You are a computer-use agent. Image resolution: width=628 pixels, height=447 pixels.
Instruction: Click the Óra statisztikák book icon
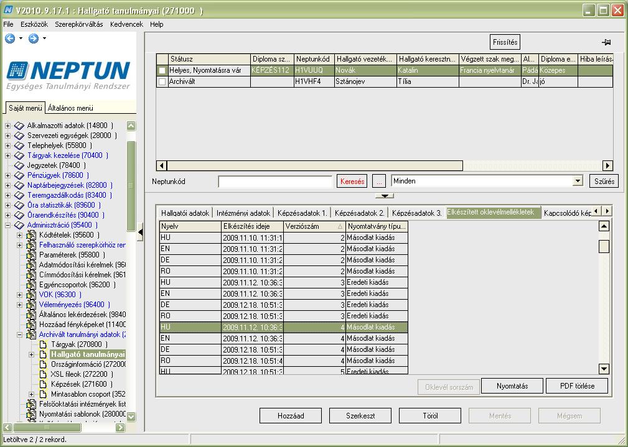(x=19, y=205)
